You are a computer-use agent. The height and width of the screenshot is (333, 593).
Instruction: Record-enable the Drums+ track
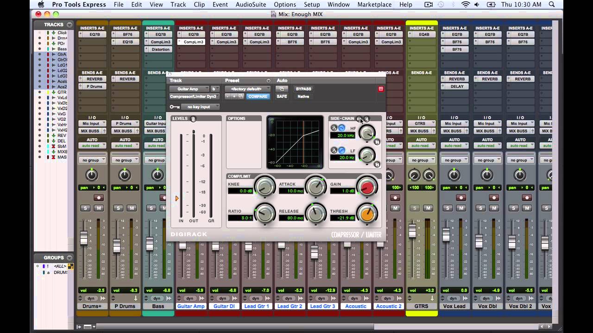click(99, 197)
